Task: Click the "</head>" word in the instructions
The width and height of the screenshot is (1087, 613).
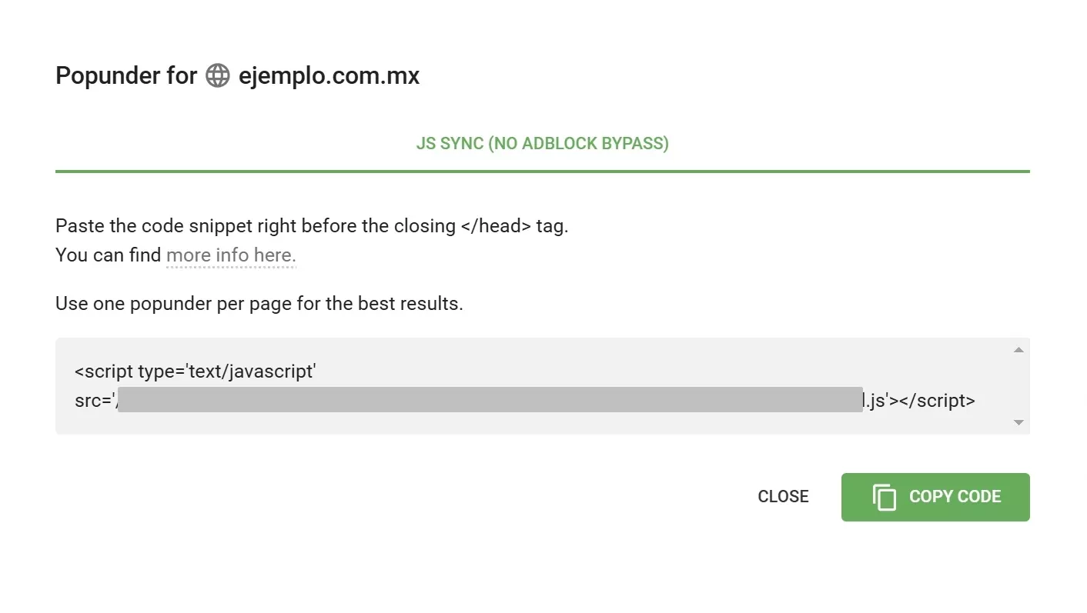Action: [496, 226]
